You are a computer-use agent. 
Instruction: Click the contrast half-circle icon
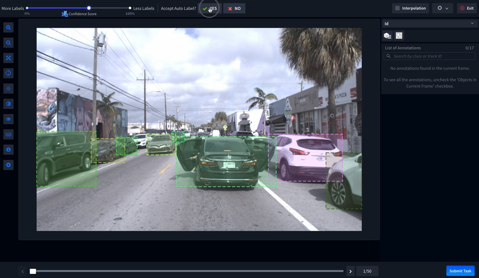8,103
